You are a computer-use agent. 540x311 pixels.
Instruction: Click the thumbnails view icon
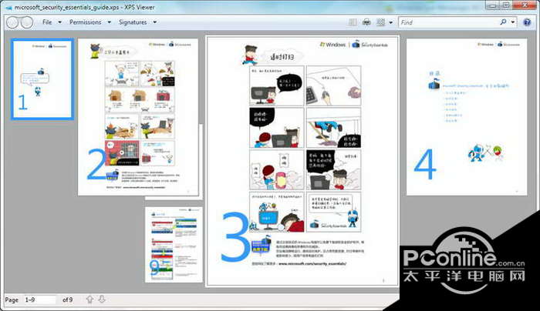[380, 22]
